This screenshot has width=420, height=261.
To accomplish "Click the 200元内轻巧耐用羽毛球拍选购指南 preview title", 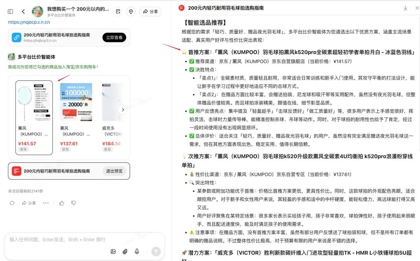I will point(226,8).
